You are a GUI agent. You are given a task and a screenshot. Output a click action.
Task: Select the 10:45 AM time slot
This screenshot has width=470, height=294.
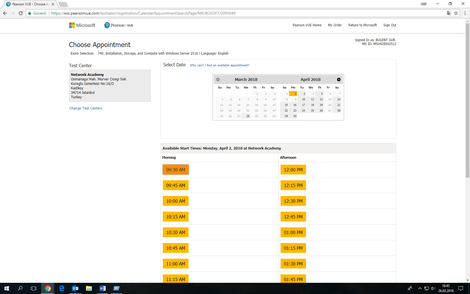point(176,248)
